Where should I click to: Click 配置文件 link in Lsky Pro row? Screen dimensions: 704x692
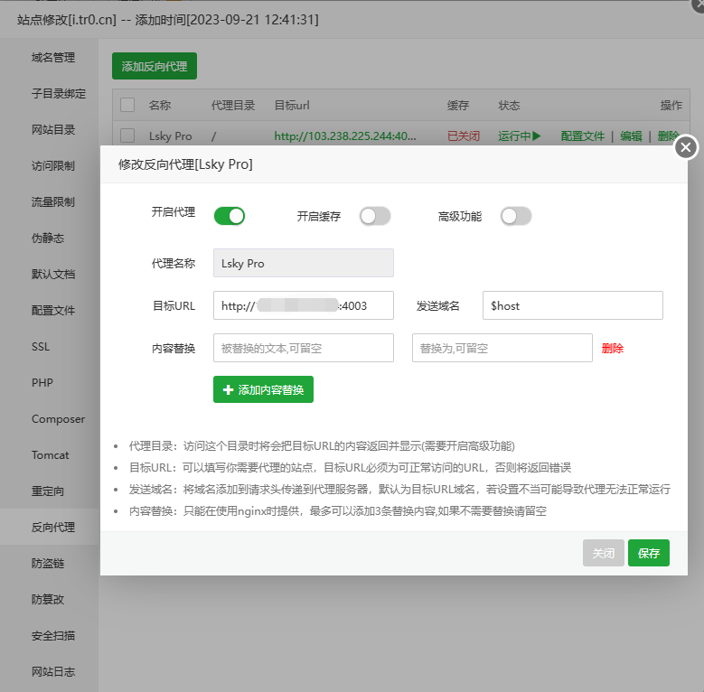coord(582,136)
